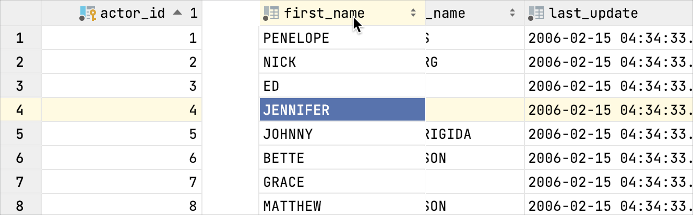
Task: Select the BETTE first name cell
Action: pyautogui.click(x=342, y=158)
